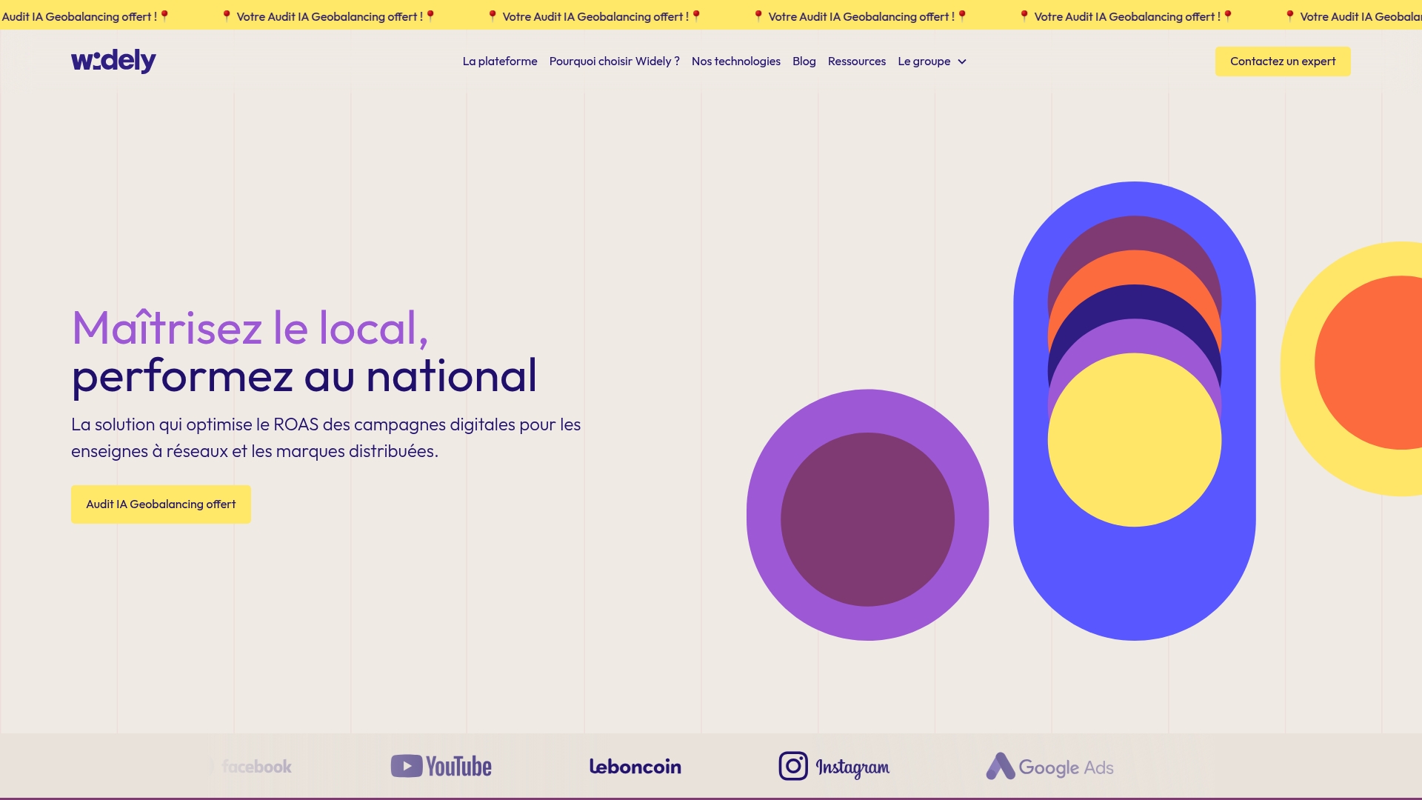Click the facebook logo
This screenshot has height=800, width=1422.
[256, 767]
